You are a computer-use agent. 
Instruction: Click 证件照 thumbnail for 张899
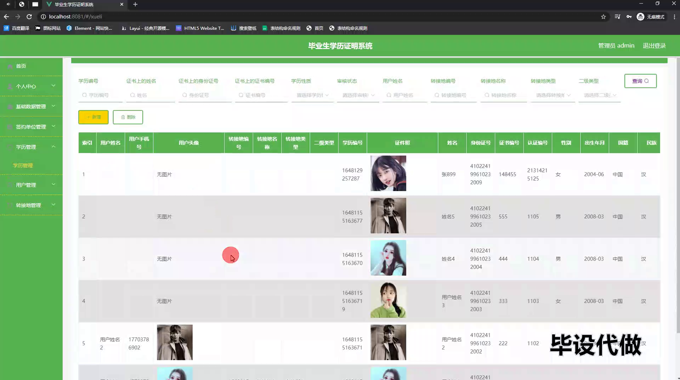tap(388, 173)
